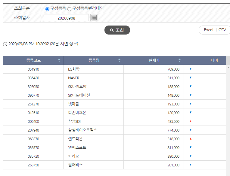Click stock code 012510

(x=33, y=113)
